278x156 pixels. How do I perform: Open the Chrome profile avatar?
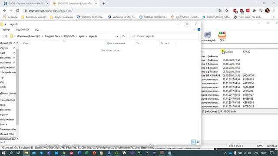[268, 10]
